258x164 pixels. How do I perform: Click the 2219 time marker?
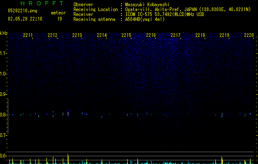tap(224, 35)
